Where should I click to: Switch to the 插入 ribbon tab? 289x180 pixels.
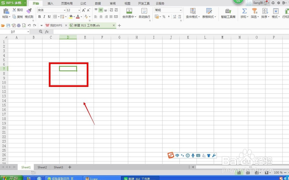tap(50, 3)
